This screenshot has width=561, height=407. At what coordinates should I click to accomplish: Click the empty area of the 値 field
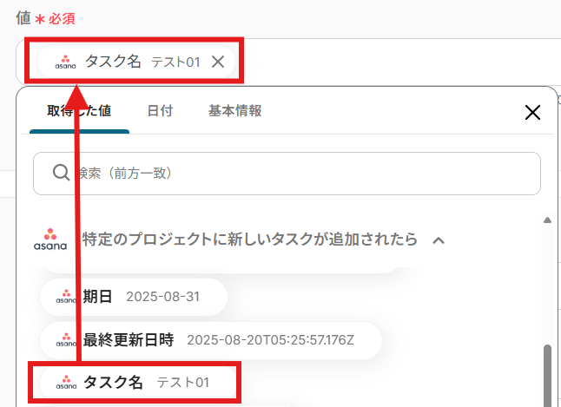tap(391, 62)
